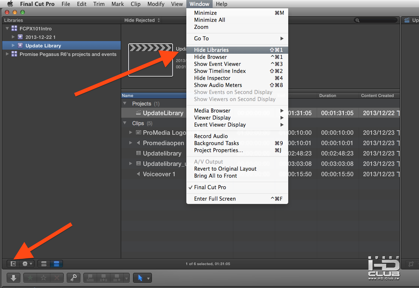Open Background Tasks

[x=237, y=143]
